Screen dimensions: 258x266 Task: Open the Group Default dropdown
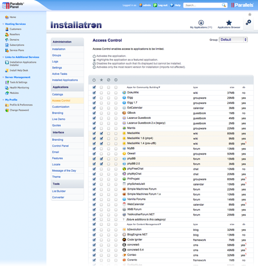[x=233, y=40]
